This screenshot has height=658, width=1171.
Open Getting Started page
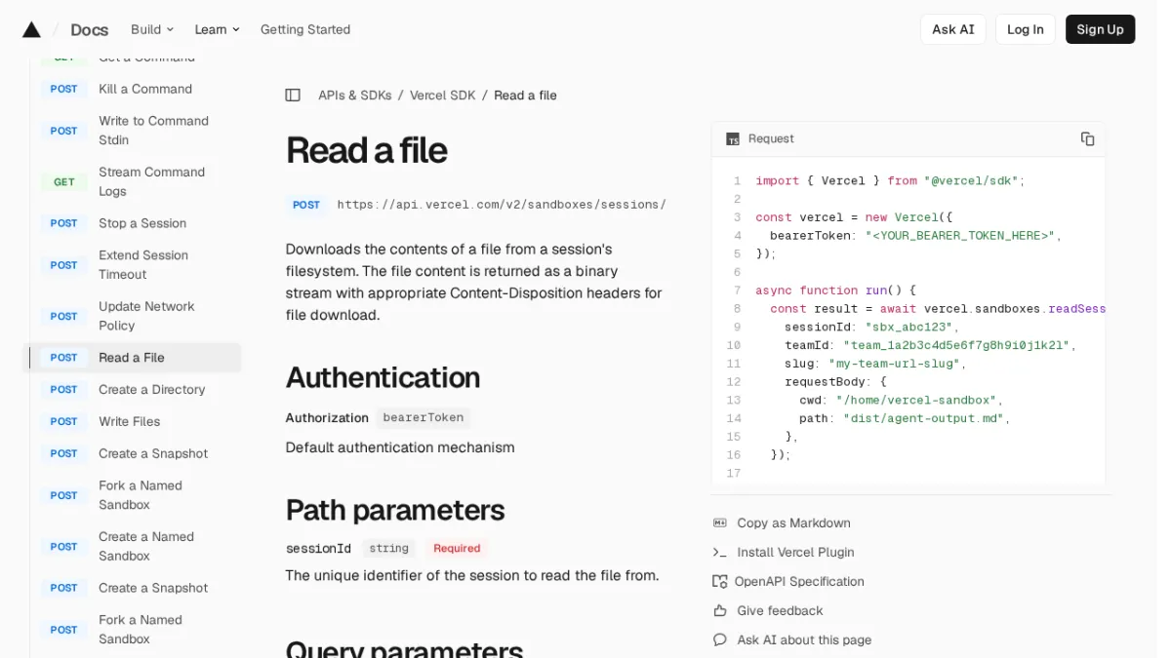click(305, 29)
